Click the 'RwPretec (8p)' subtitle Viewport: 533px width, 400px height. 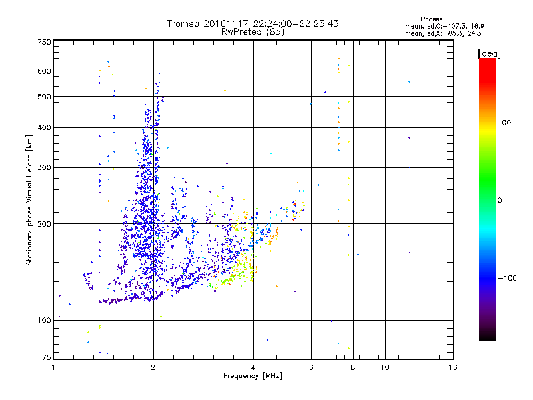coord(253,32)
